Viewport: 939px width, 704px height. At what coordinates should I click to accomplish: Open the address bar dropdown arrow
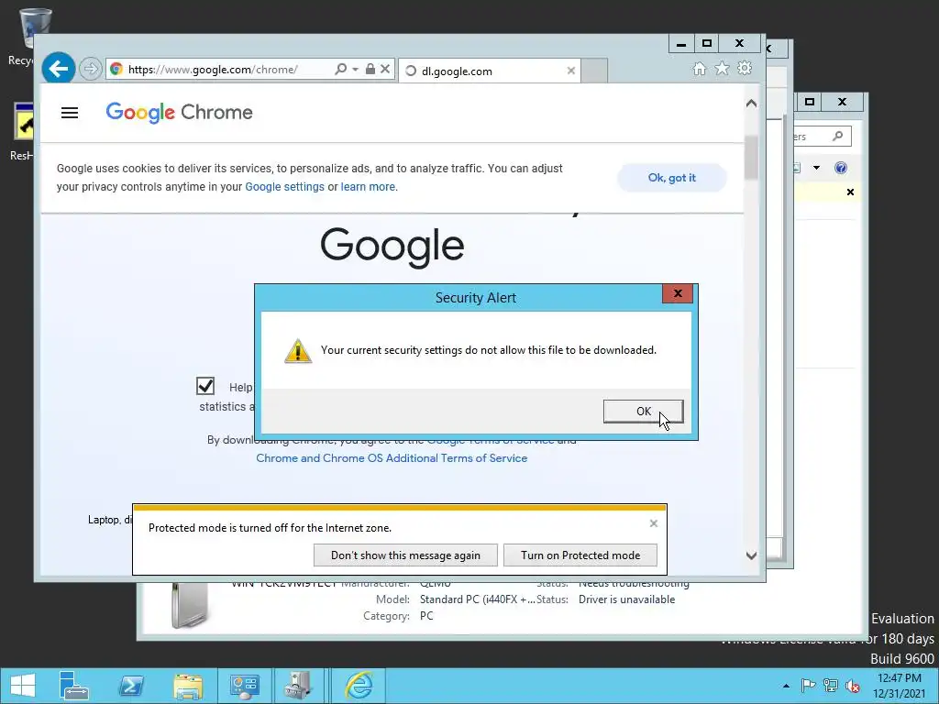pyautogui.click(x=355, y=70)
